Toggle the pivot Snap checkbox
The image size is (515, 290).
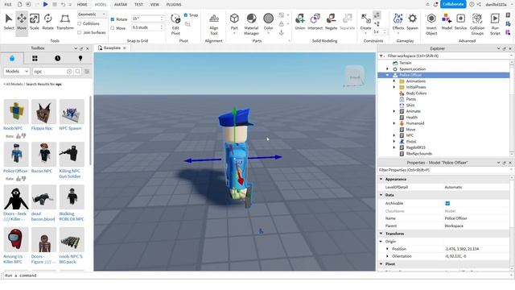(x=186, y=14)
